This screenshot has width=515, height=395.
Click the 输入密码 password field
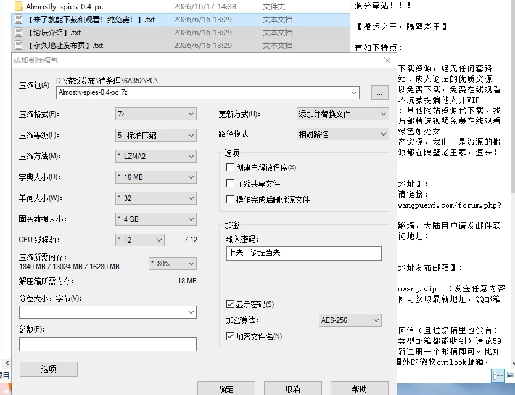(x=304, y=254)
